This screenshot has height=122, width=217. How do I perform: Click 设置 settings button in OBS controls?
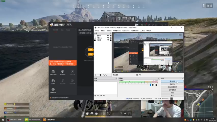[x=172, y=92]
